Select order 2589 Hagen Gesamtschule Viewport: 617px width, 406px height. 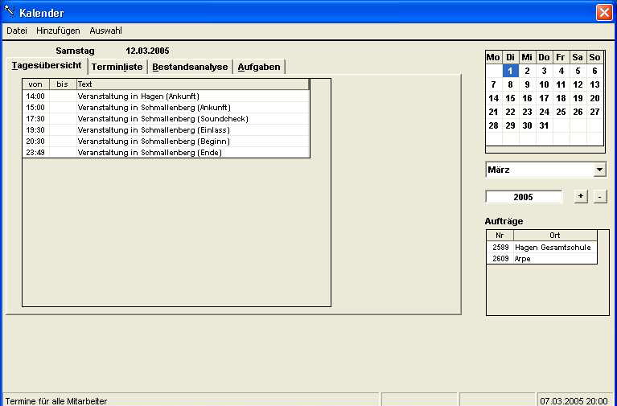[542, 248]
